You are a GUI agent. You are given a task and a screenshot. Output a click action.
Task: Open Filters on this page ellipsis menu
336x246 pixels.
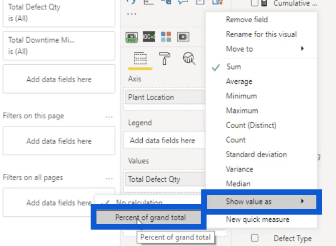point(109,117)
